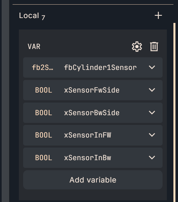Viewport: 178px width, 202px height.
Task: Select the BOOL type of xSensorFwSide
Action: tap(43, 90)
